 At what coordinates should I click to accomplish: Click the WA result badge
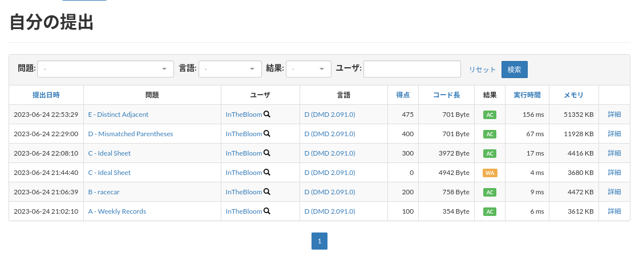490,173
